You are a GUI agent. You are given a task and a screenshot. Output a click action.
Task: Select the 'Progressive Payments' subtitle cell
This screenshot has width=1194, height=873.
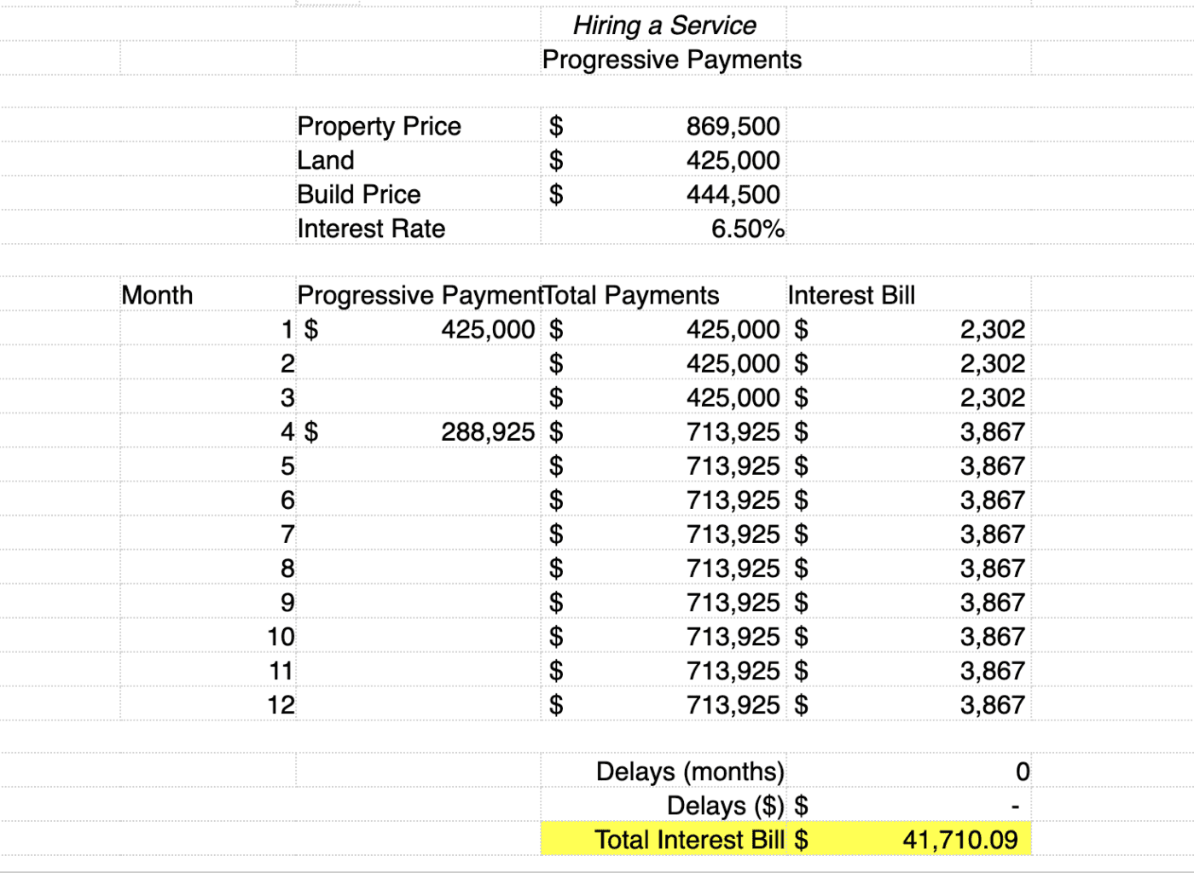pos(671,60)
